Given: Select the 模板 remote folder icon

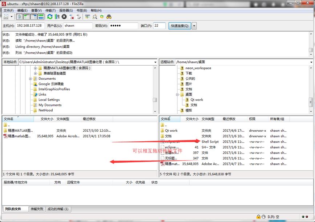Looking at the screenshot, I should click(182, 110).
